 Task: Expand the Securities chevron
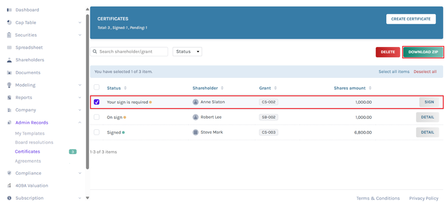click(80, 35)
